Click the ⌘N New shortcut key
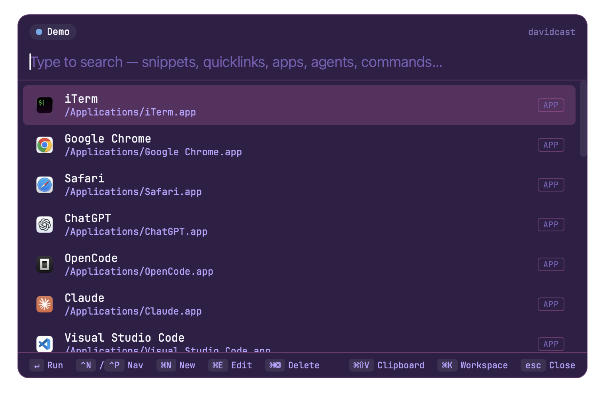The image size is (605, 399). click(x=166, y=366)
